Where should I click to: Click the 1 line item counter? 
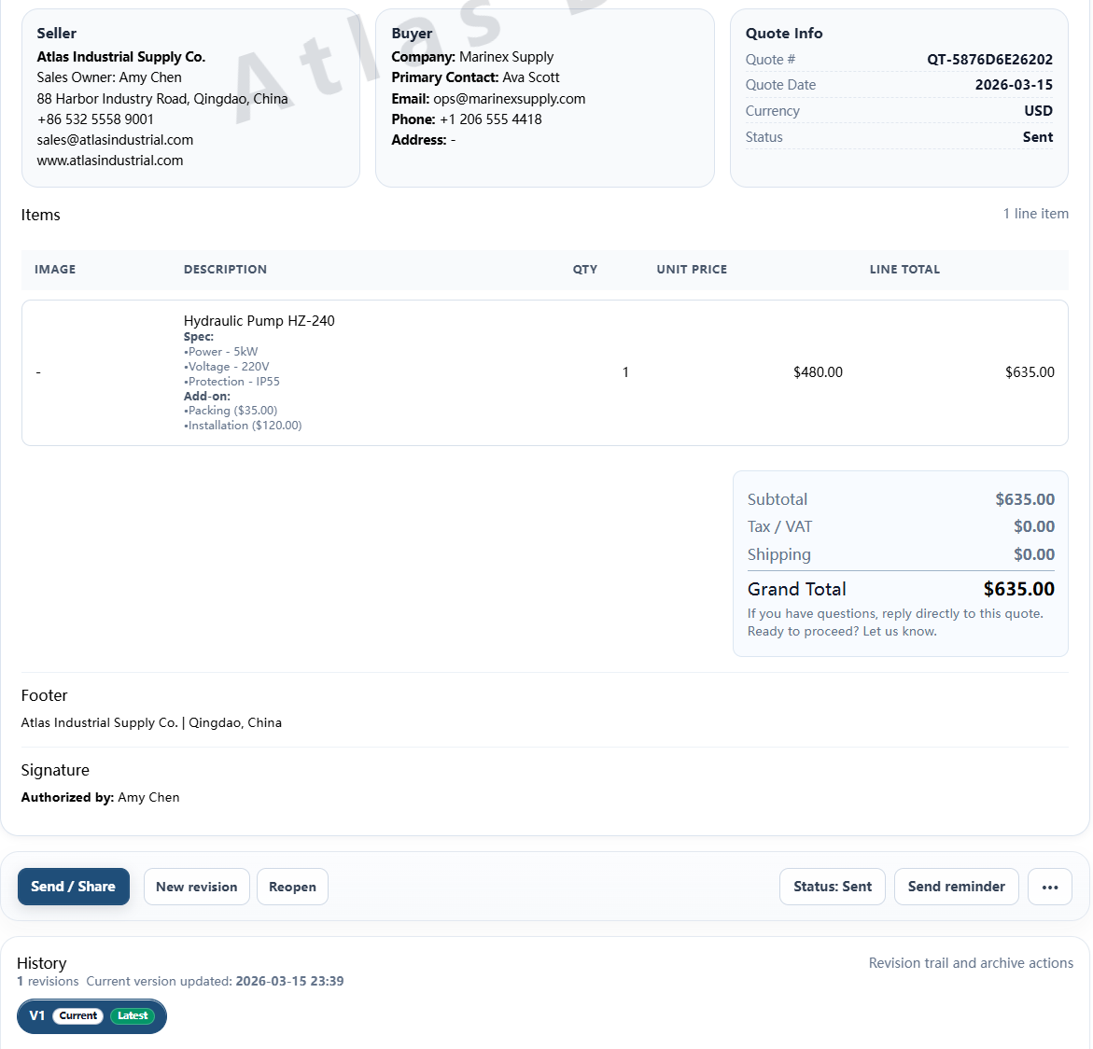pos(1035,214)
